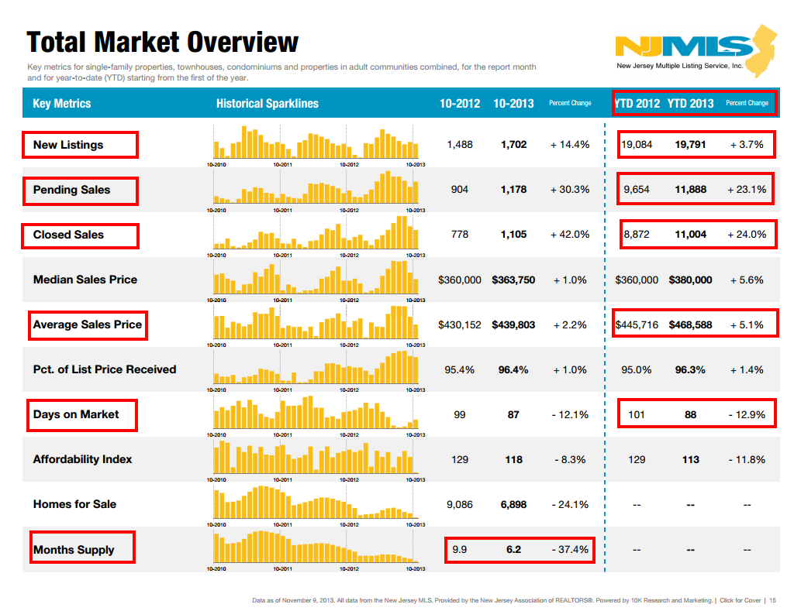Select the Affordability Index sparkline
This screenshot has height=611, width=801.
(316, 458)
